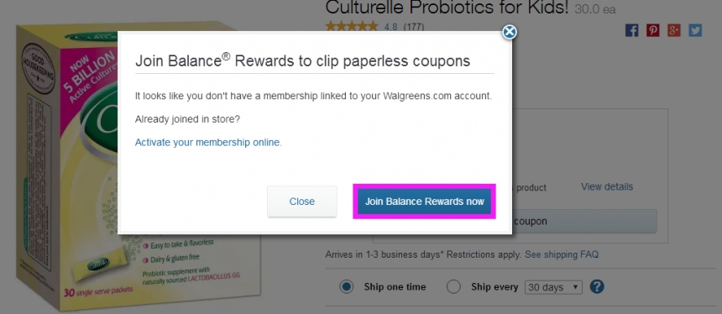This screenshot has width=722, height=314.
Task: Click the 4.8 rating score link
Action: click(x=390, y=27)
